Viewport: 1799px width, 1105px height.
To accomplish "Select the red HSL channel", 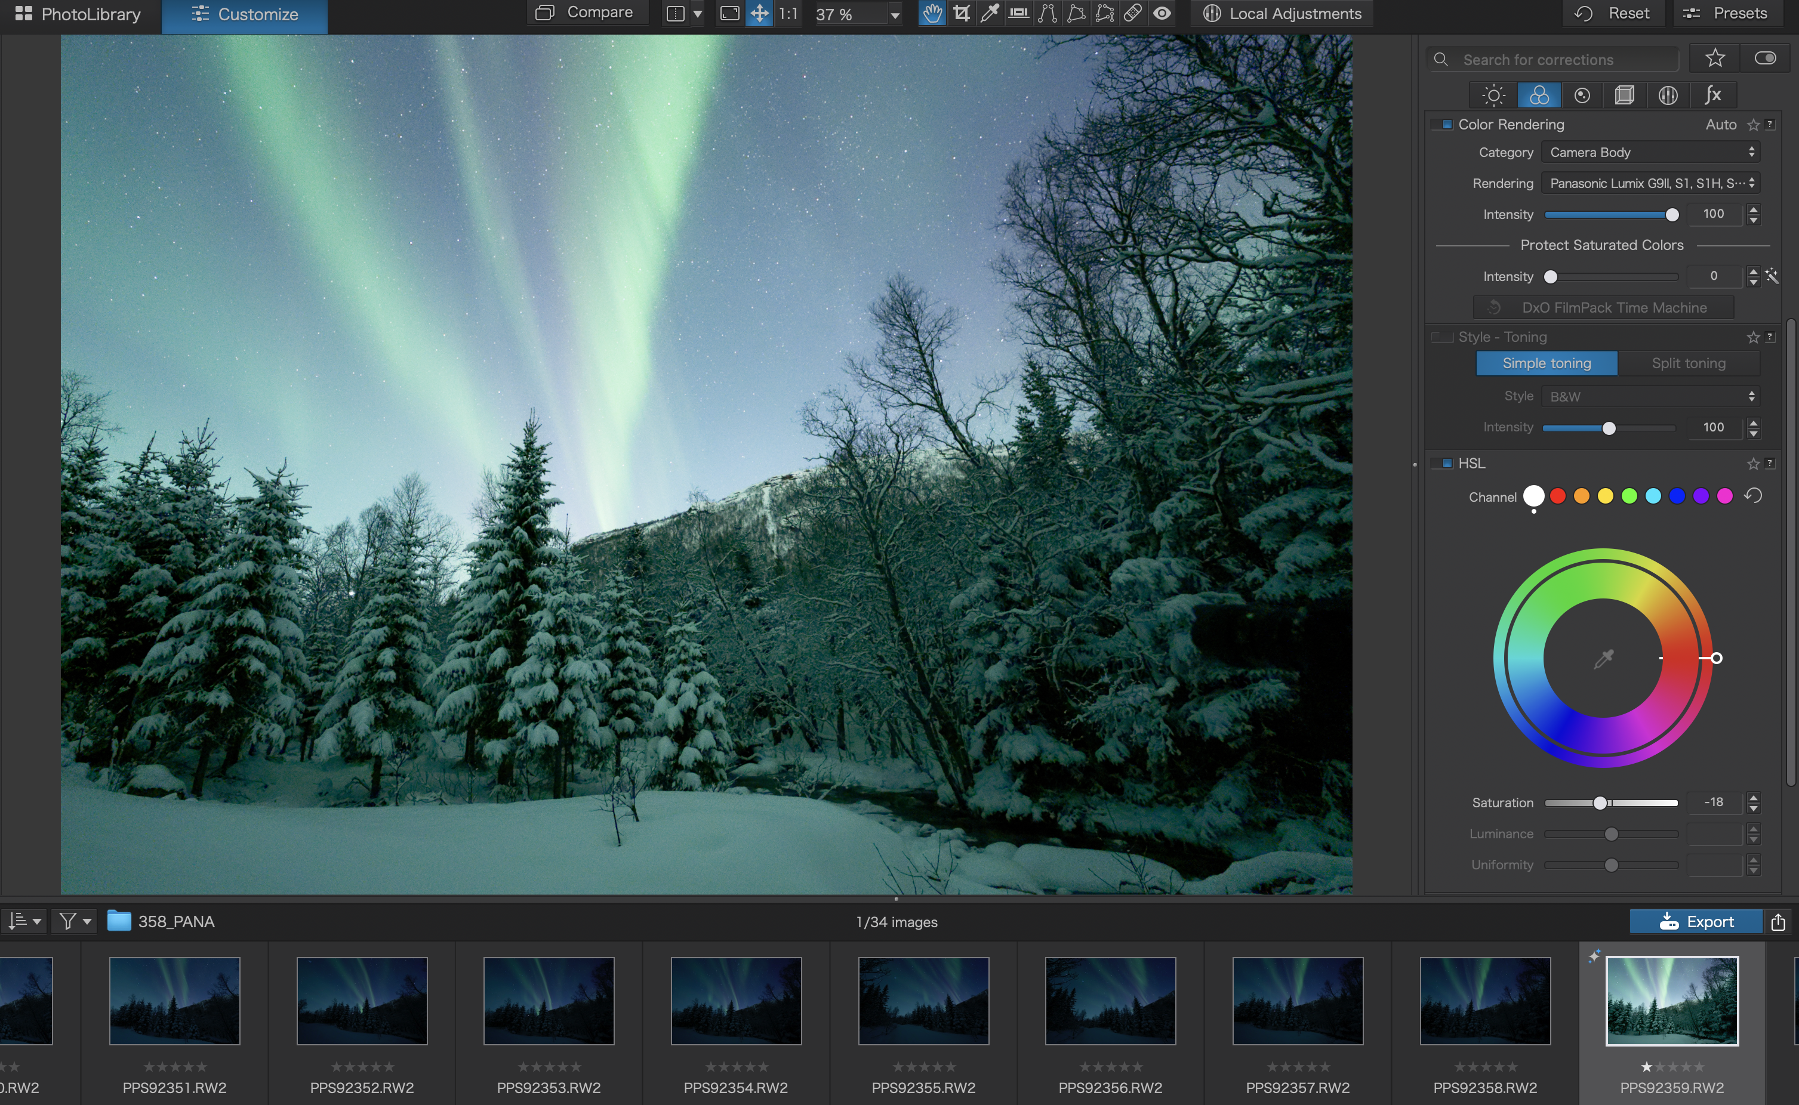I will coord(1558,496).
